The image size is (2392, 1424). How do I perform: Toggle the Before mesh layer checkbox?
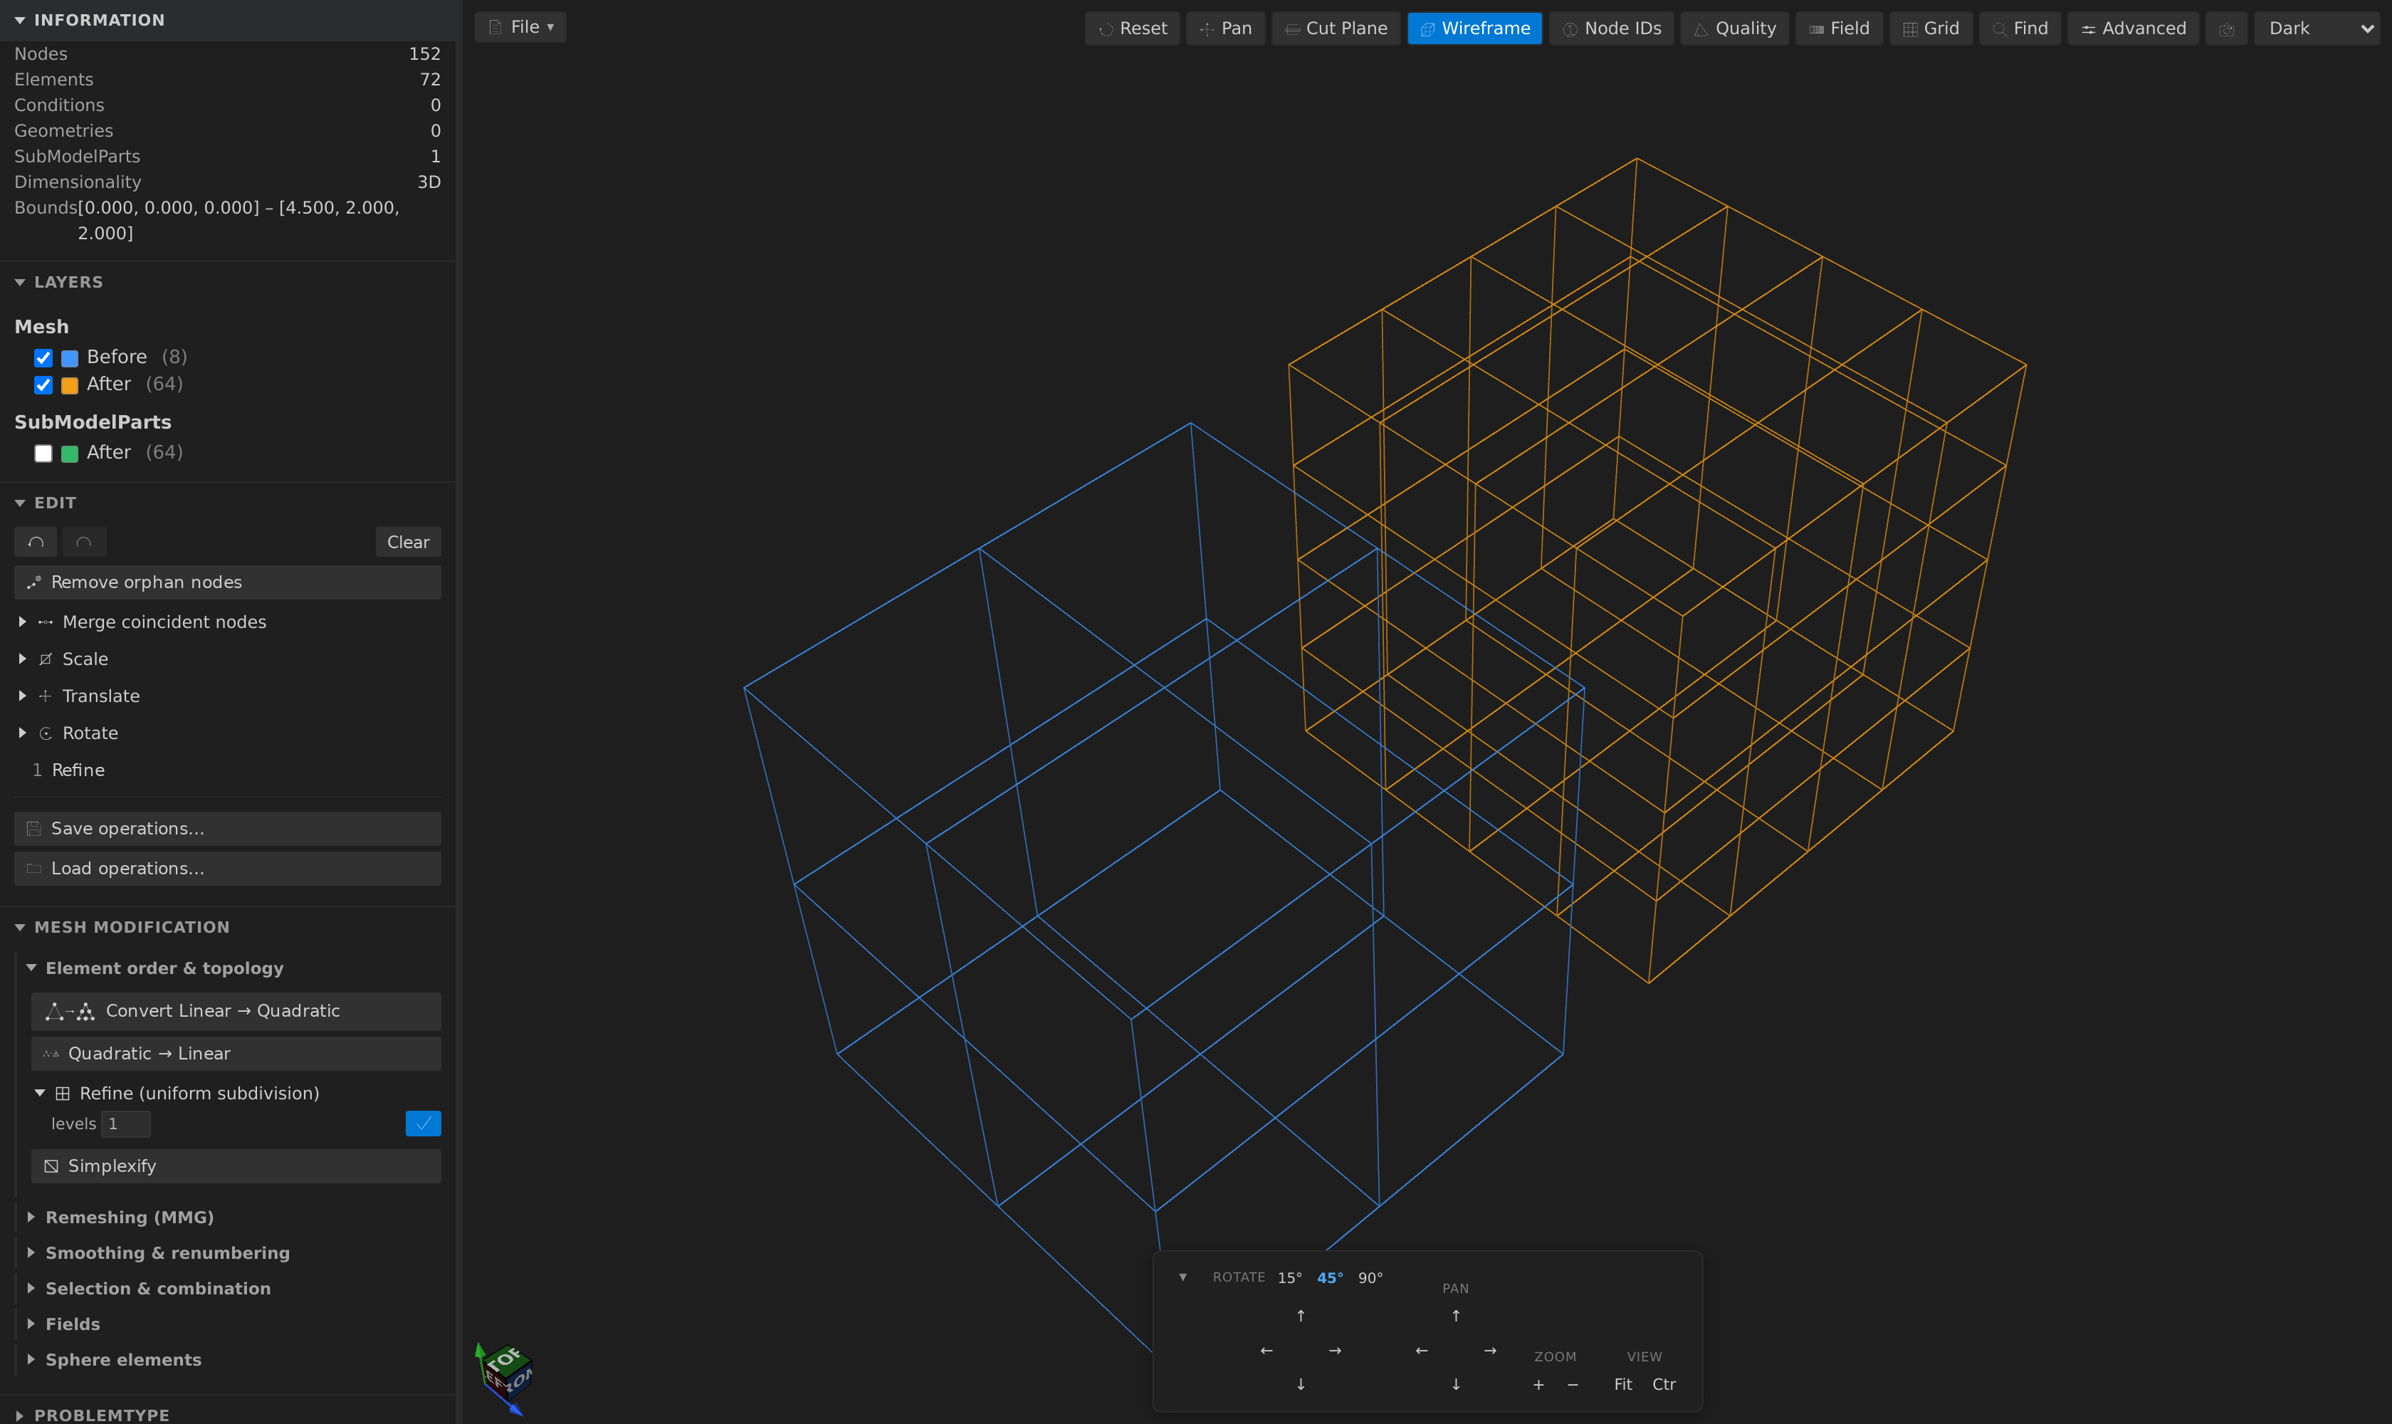tap(43, 358)
